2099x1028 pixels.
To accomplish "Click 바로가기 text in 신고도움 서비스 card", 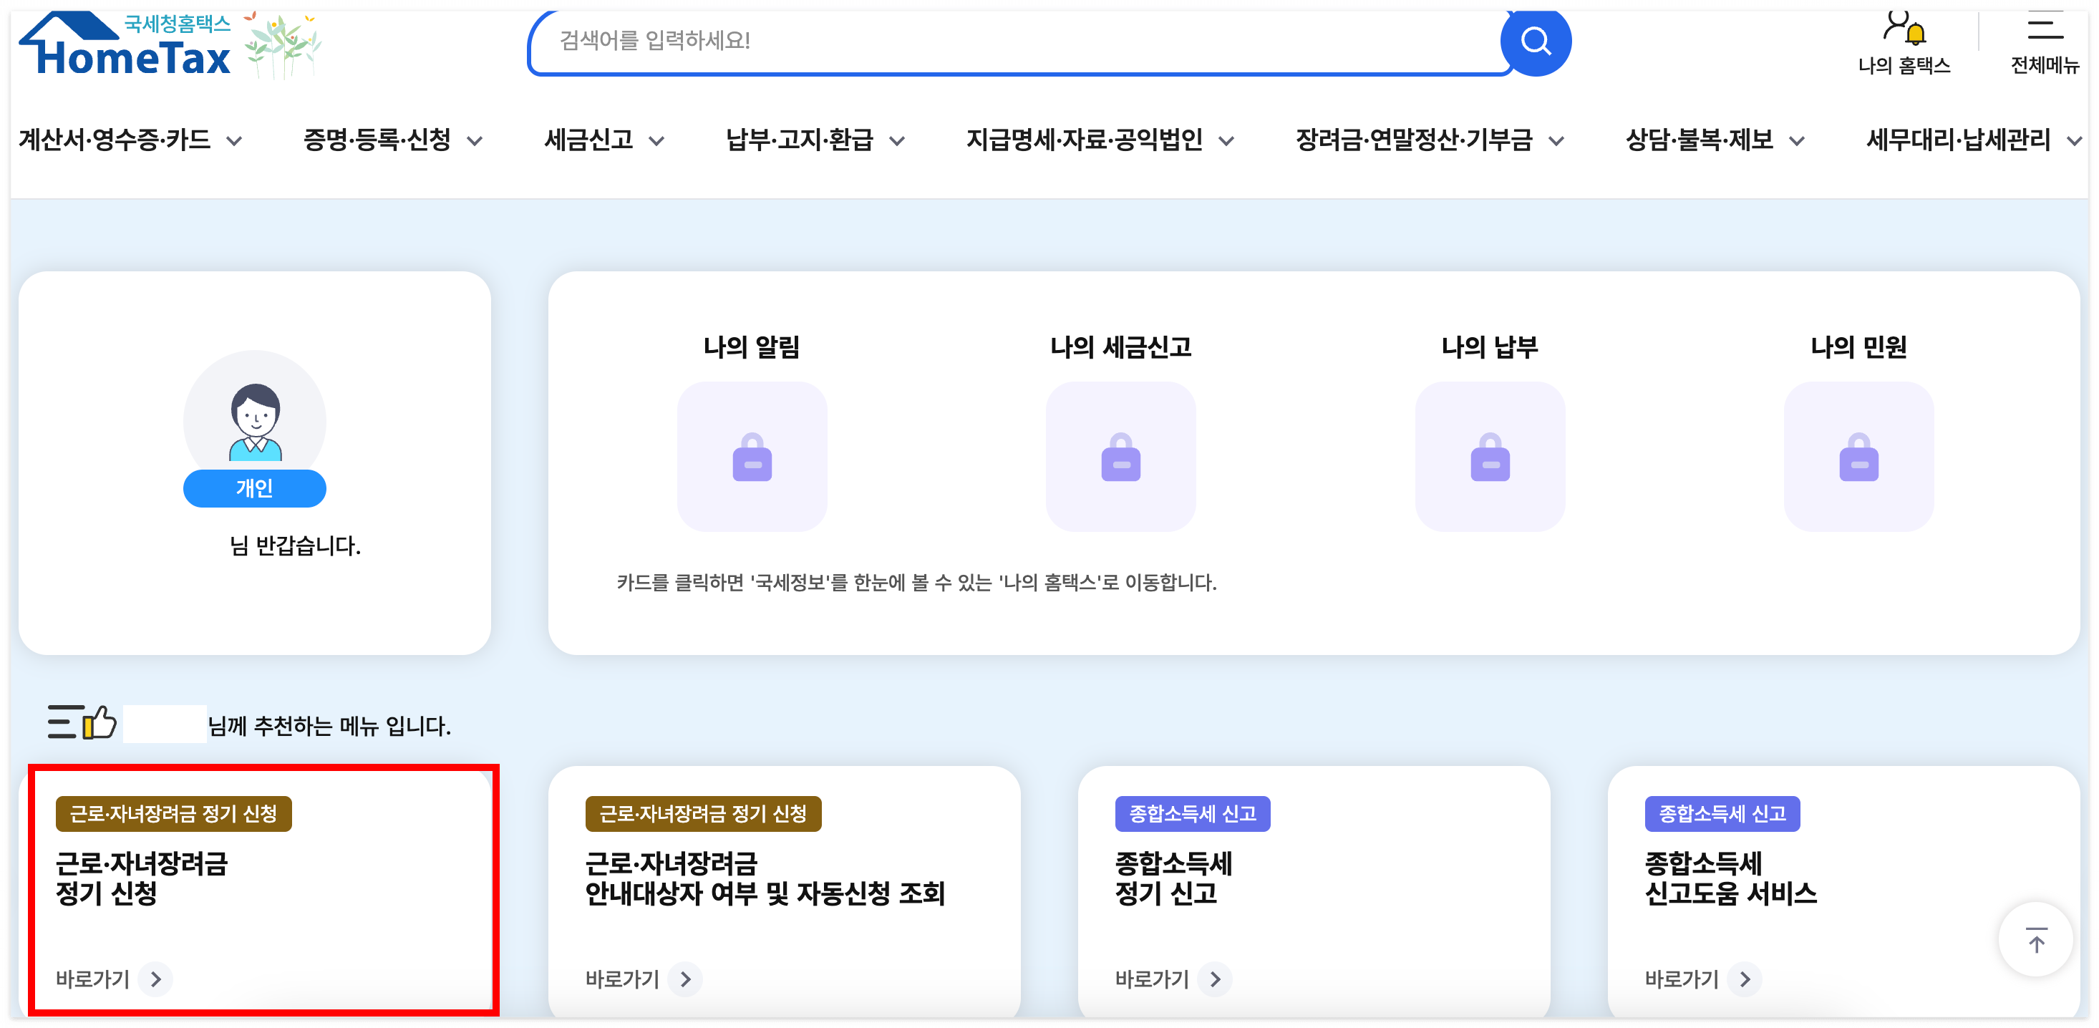I will pyautogui.click(x=1681, y=979).
